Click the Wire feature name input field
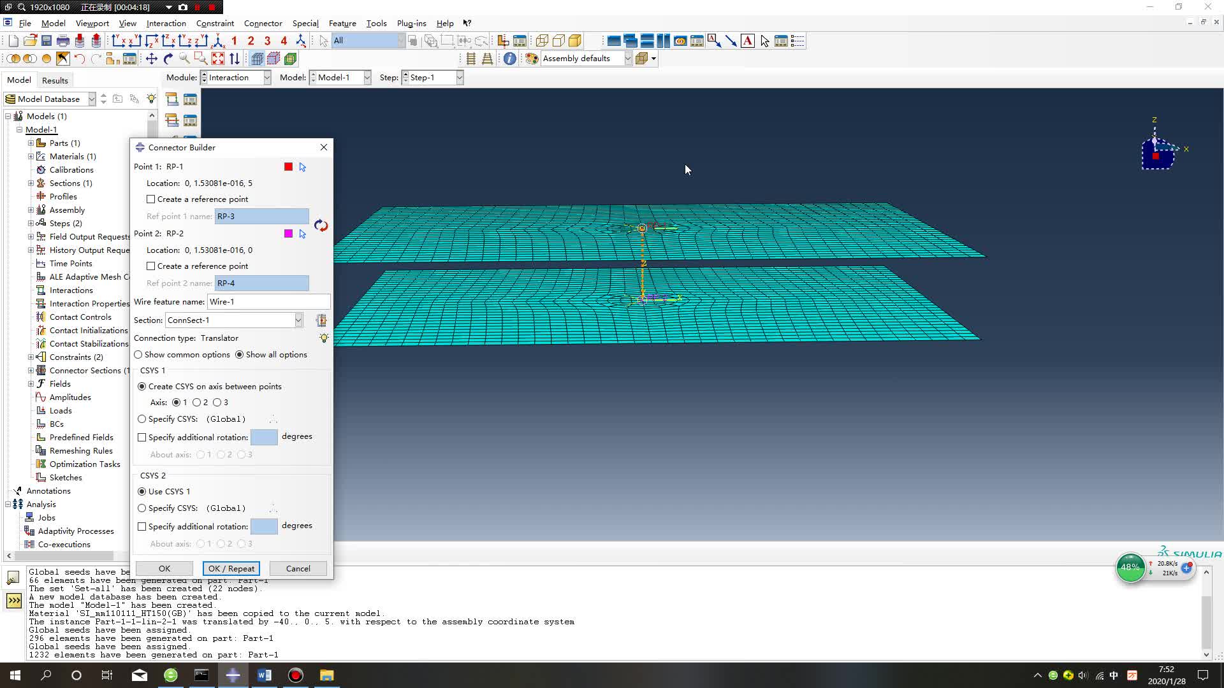1224x688 pixels. pos(268,302)
